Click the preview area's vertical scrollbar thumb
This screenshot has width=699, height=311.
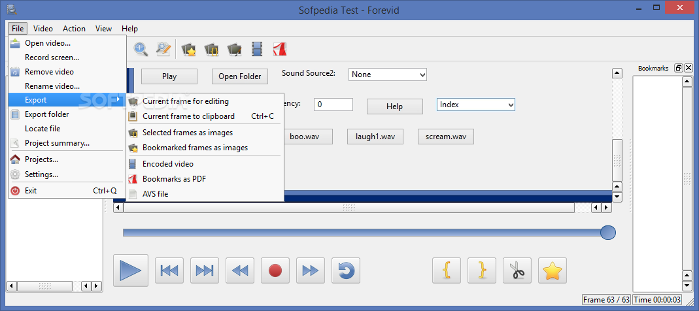point(617,161)
